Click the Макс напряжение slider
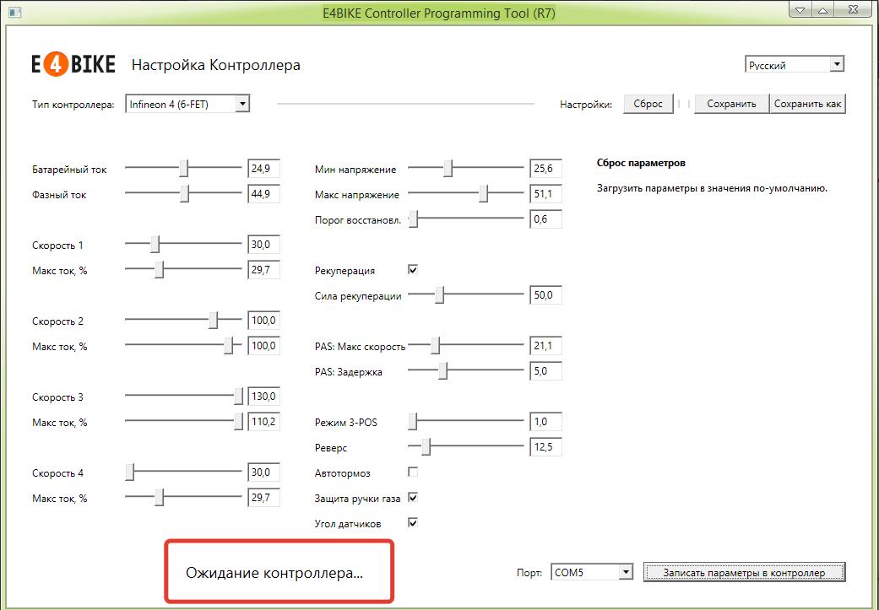The height and width of the screenshot is (610, 879). point(466,194)
